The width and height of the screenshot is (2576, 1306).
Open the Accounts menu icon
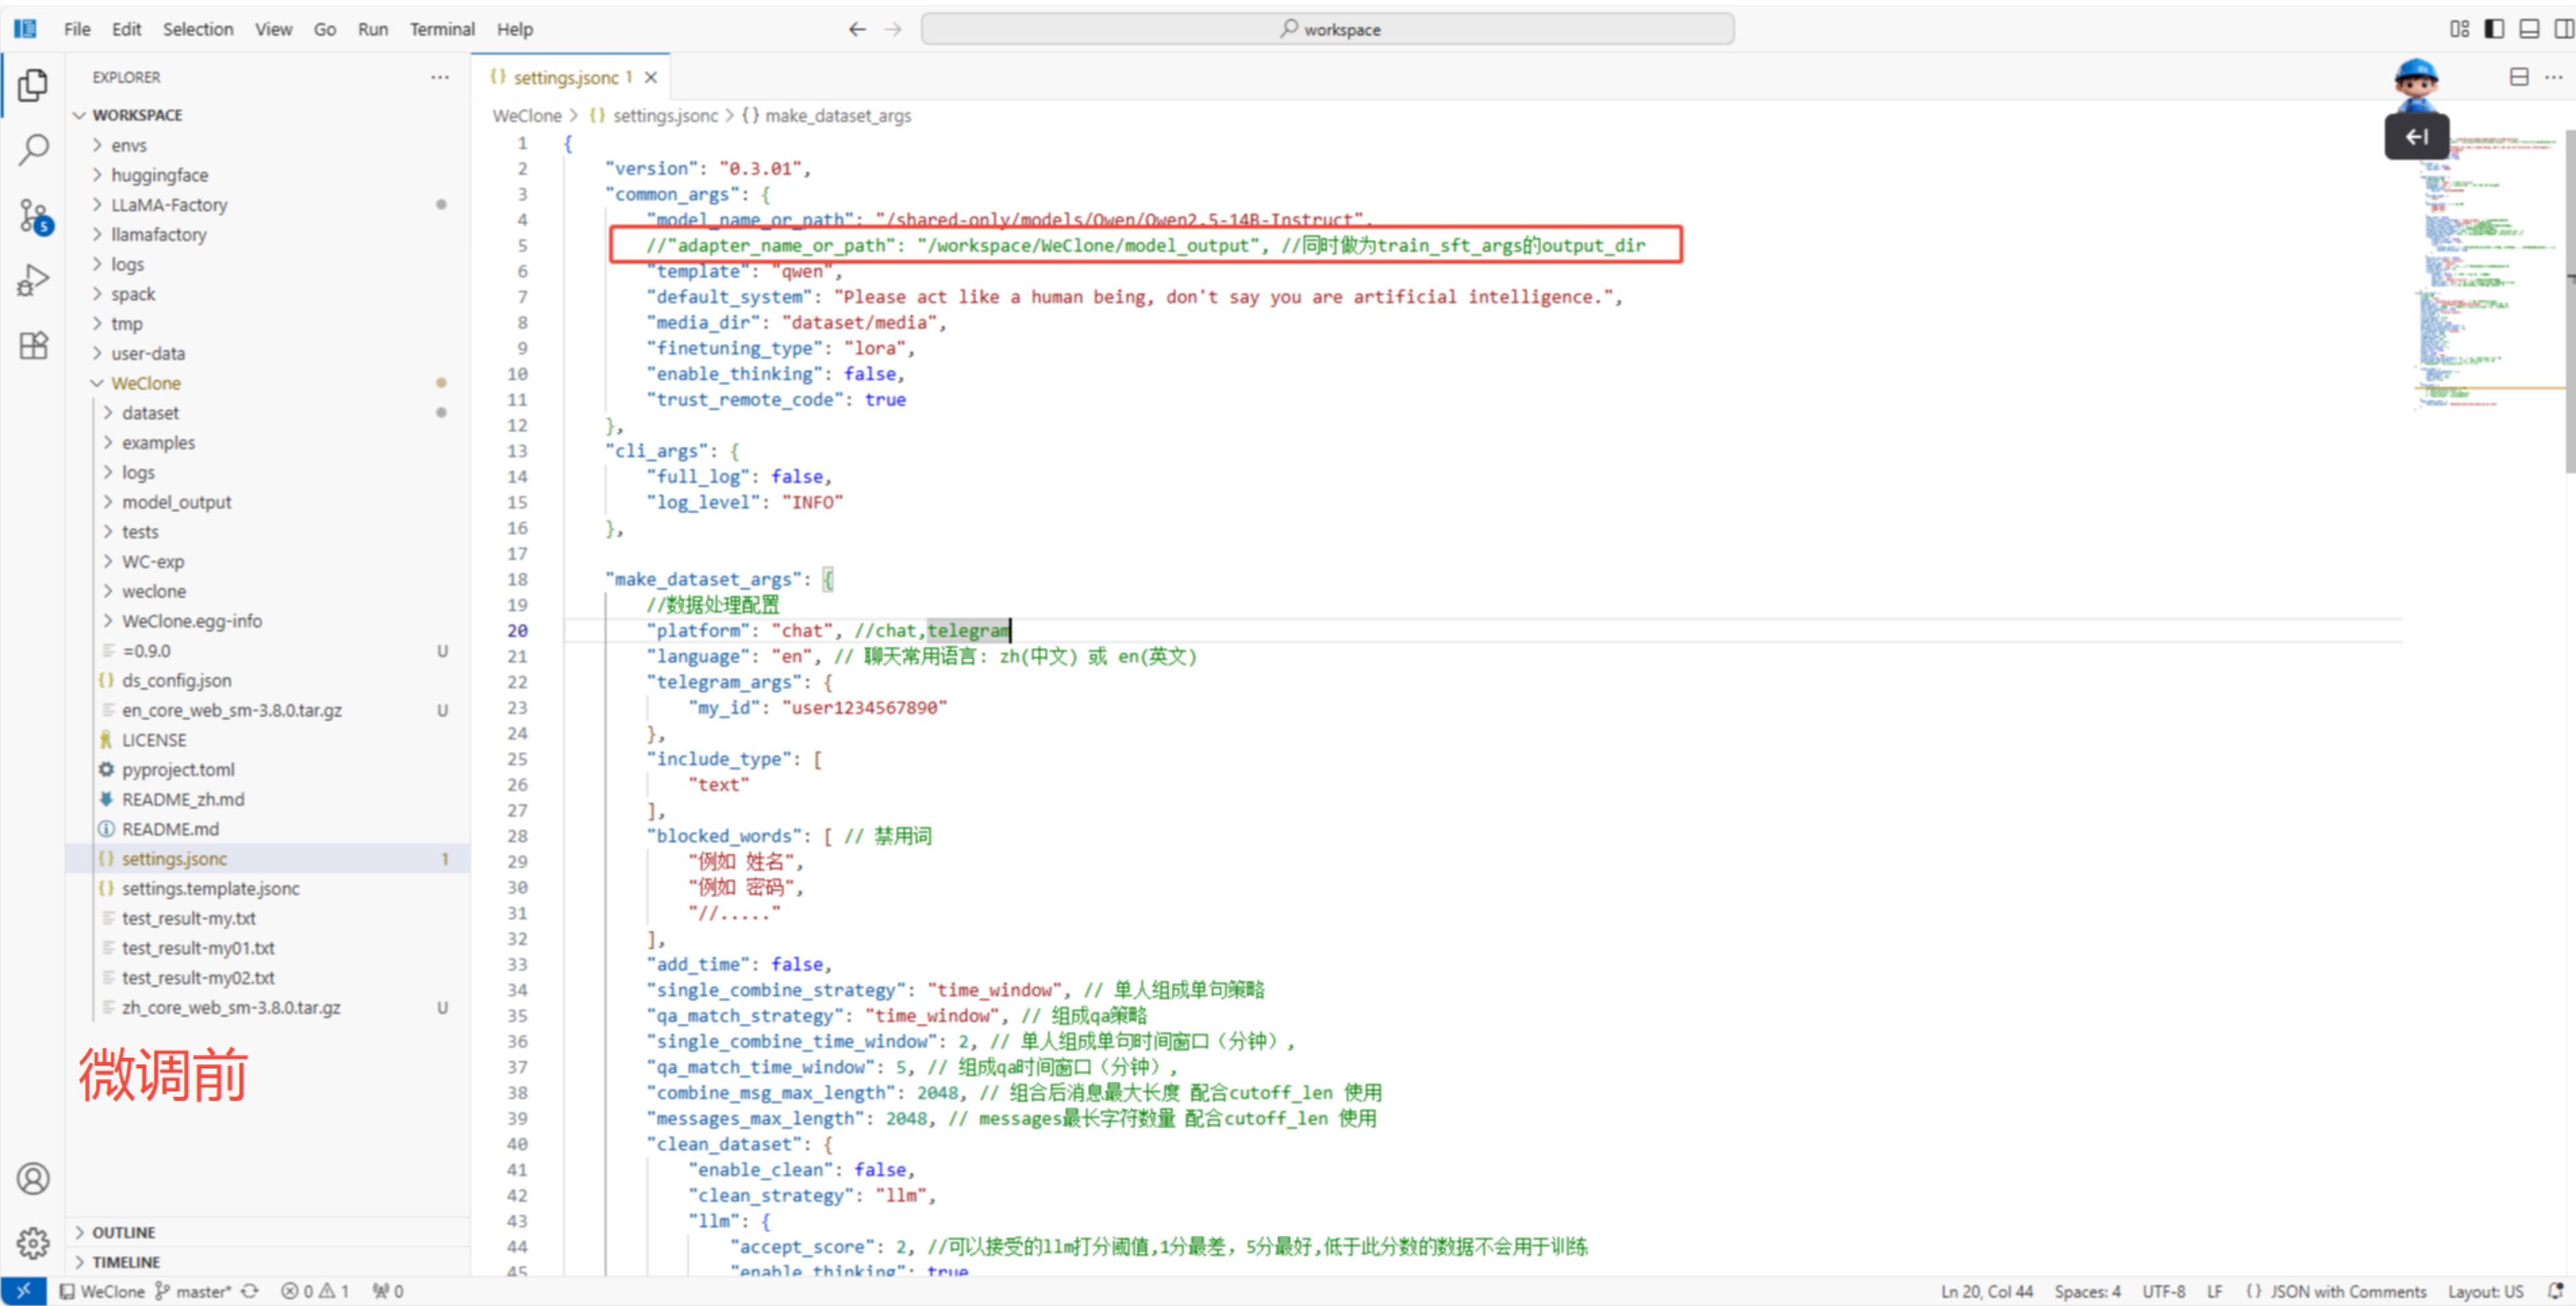coord(33,1178)
